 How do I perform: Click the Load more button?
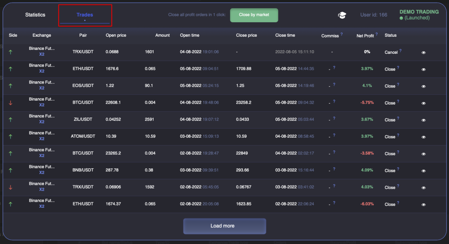pyautogui.click(x=224, y=226)
